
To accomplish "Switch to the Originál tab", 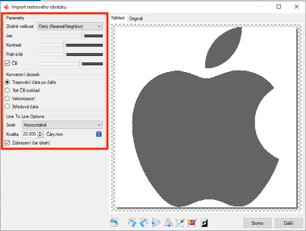I will tap(136, 18).
